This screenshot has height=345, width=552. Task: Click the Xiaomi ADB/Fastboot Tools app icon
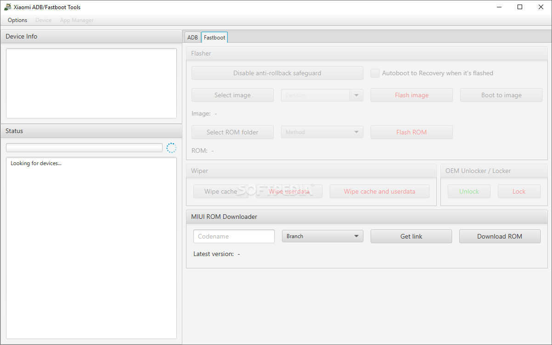click(x=7, y=7)
